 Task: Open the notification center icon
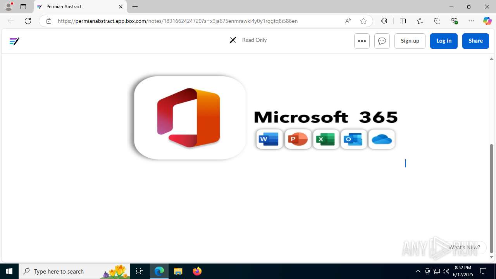484,271
